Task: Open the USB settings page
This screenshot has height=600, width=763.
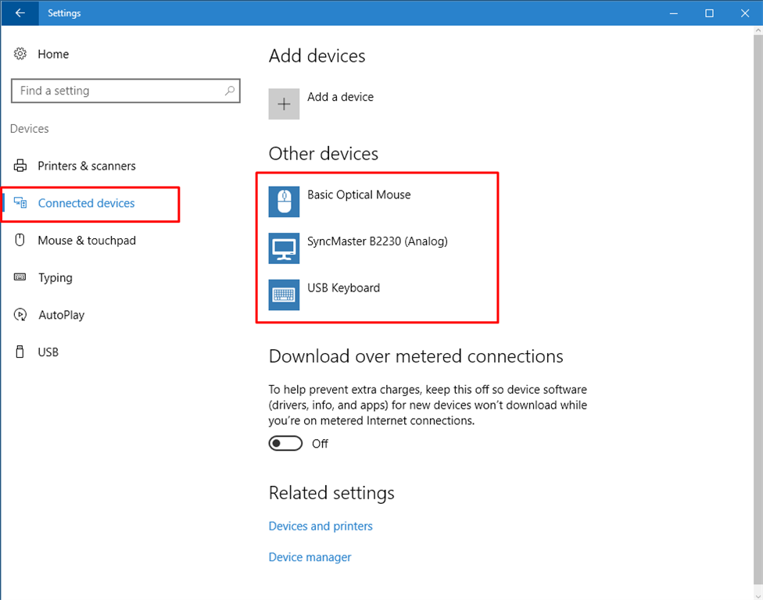Action: (x=48, y=352)
